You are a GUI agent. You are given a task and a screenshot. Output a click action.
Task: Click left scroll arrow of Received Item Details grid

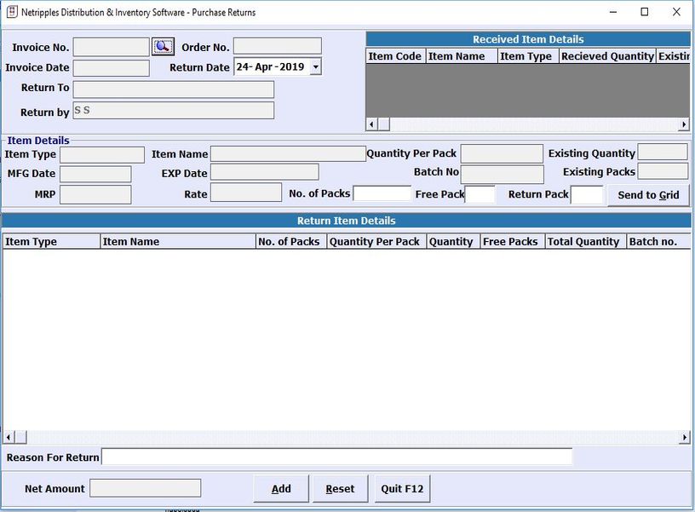coord(371,124)
